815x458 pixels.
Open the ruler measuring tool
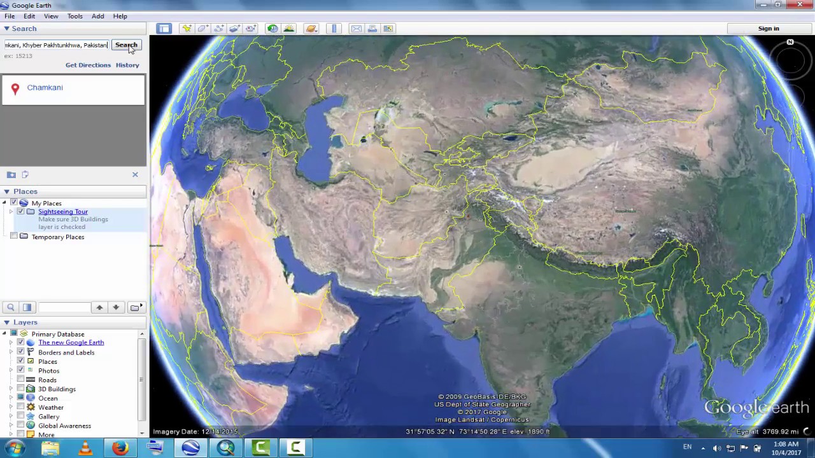[334, 29]
